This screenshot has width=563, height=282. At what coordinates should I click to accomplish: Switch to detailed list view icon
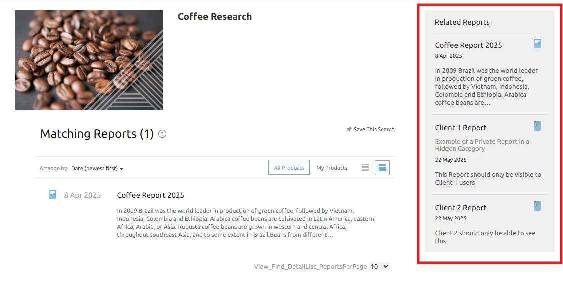tap(382, 168)
